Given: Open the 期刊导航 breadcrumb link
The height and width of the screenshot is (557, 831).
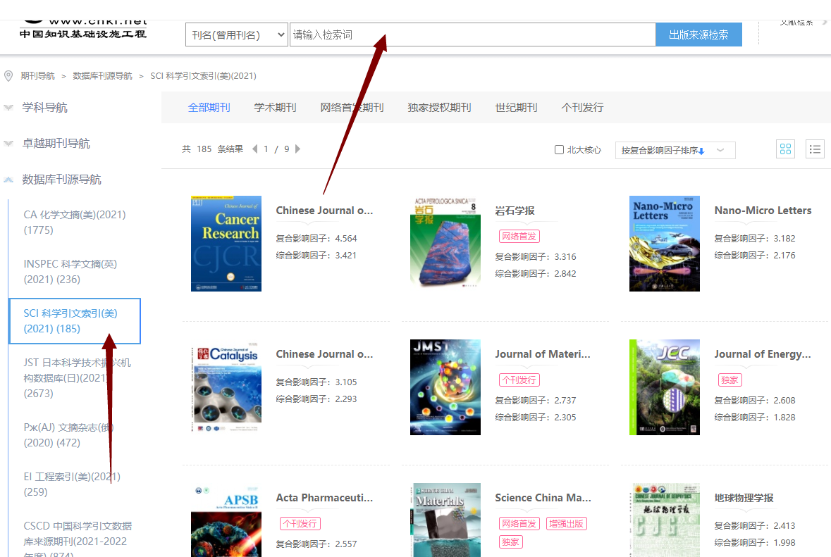Looking at the screenshot, I should click(37, 76).
